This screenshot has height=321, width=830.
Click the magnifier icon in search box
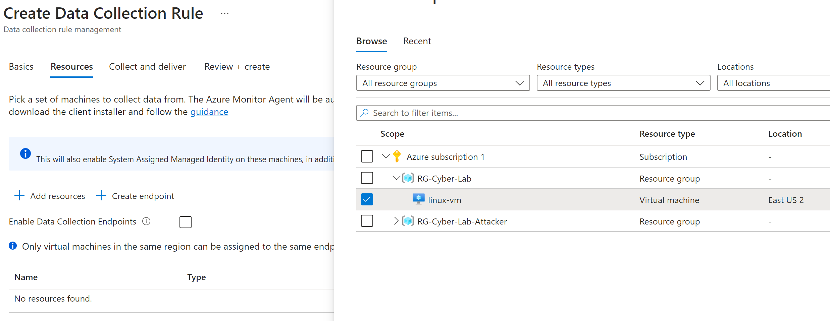(365, 113)
